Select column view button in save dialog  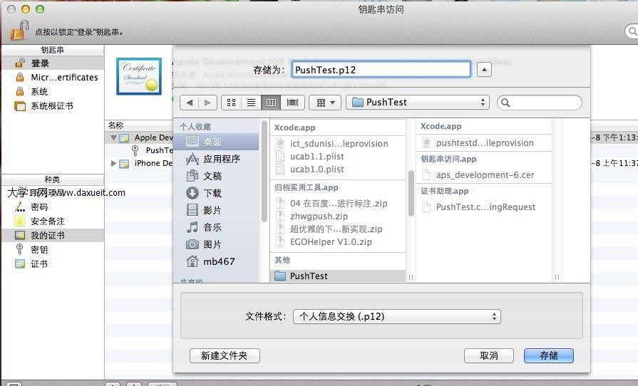click(x=271, y=103)
